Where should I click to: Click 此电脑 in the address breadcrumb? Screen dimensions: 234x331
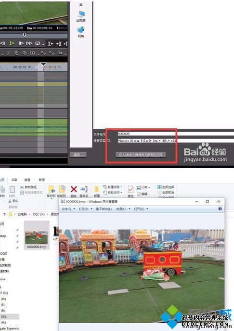click(22, 214)
